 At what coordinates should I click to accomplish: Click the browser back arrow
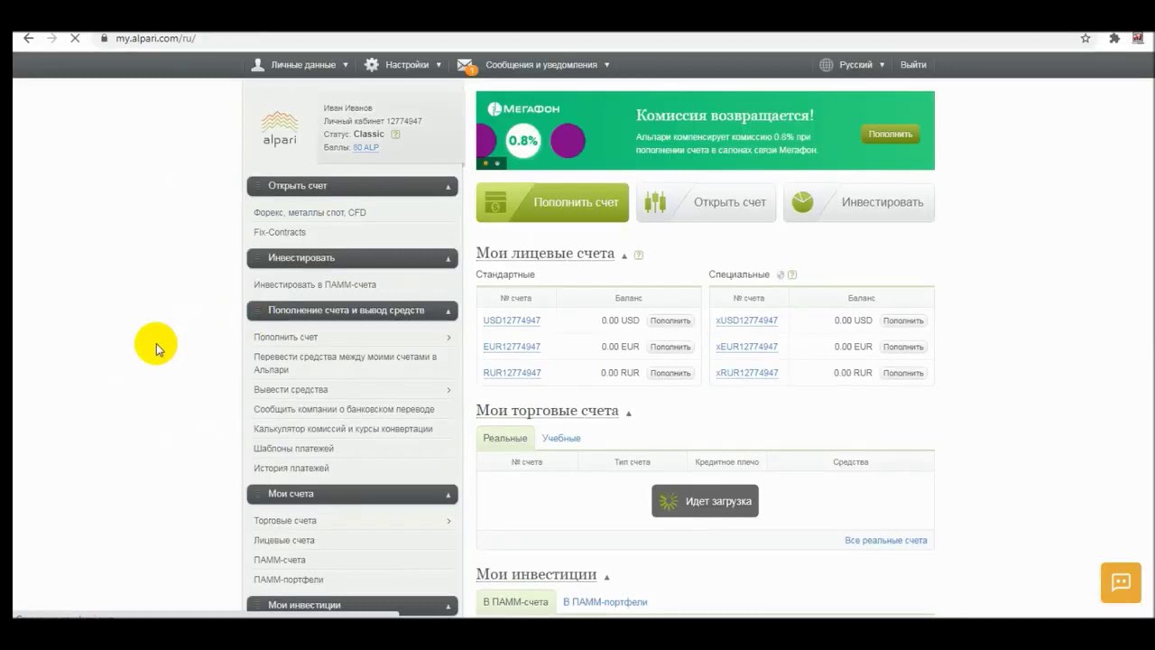(x=29, y=38)
